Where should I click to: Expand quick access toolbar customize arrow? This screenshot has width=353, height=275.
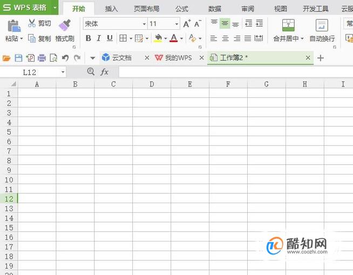[92, 58]
